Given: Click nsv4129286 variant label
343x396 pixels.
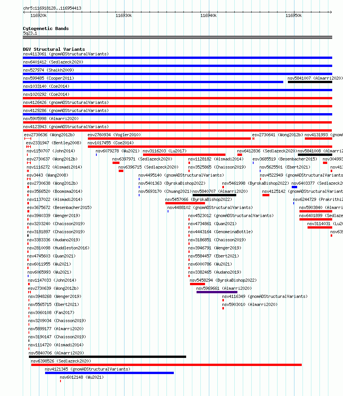Looking at the screenshot, I should click(x=66, y=110).
